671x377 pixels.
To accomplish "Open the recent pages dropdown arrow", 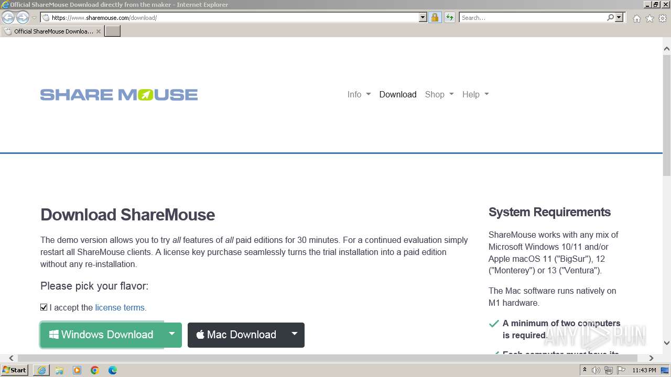I will (x=34, y=17).
